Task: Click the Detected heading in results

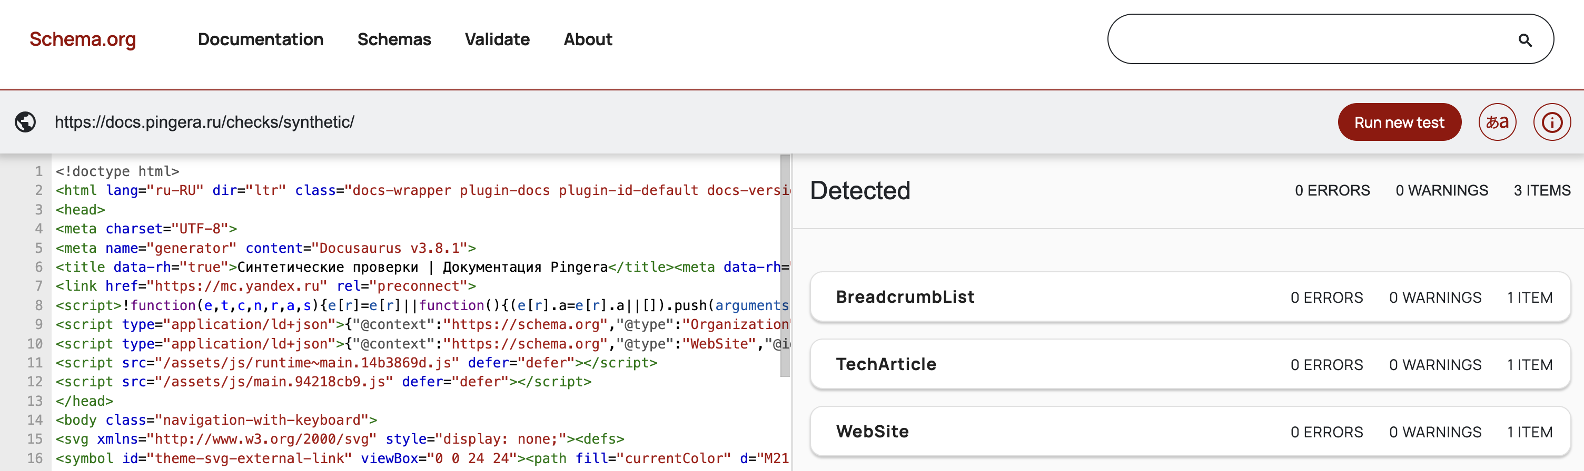Action: coord(859,190)
